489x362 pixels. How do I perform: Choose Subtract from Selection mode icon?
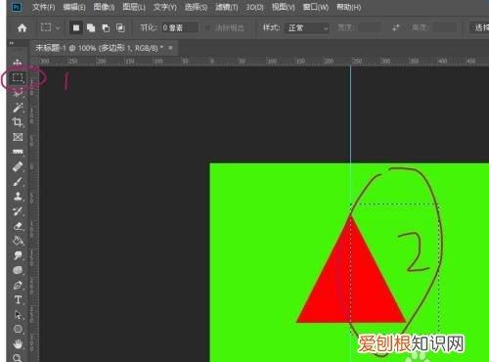point(106,28)
